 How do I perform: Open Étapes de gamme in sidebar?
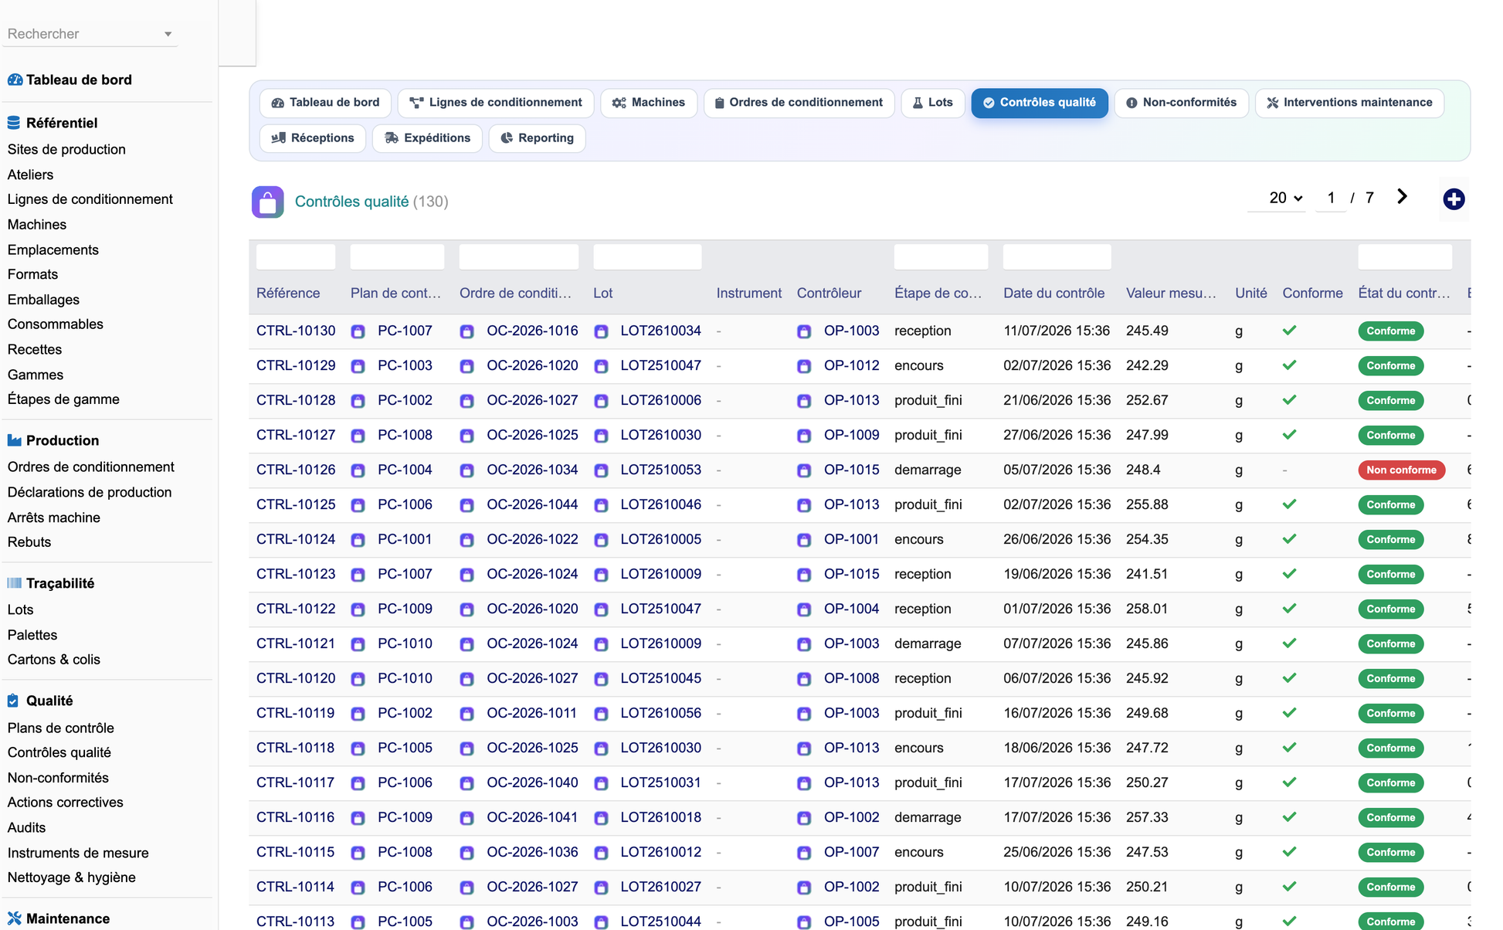(x=63, y=399)
